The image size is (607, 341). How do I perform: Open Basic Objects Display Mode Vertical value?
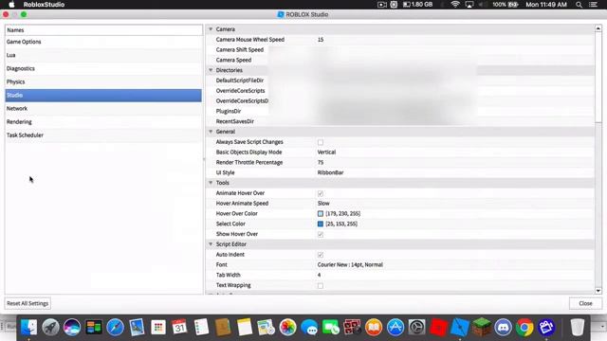[326, 152]
